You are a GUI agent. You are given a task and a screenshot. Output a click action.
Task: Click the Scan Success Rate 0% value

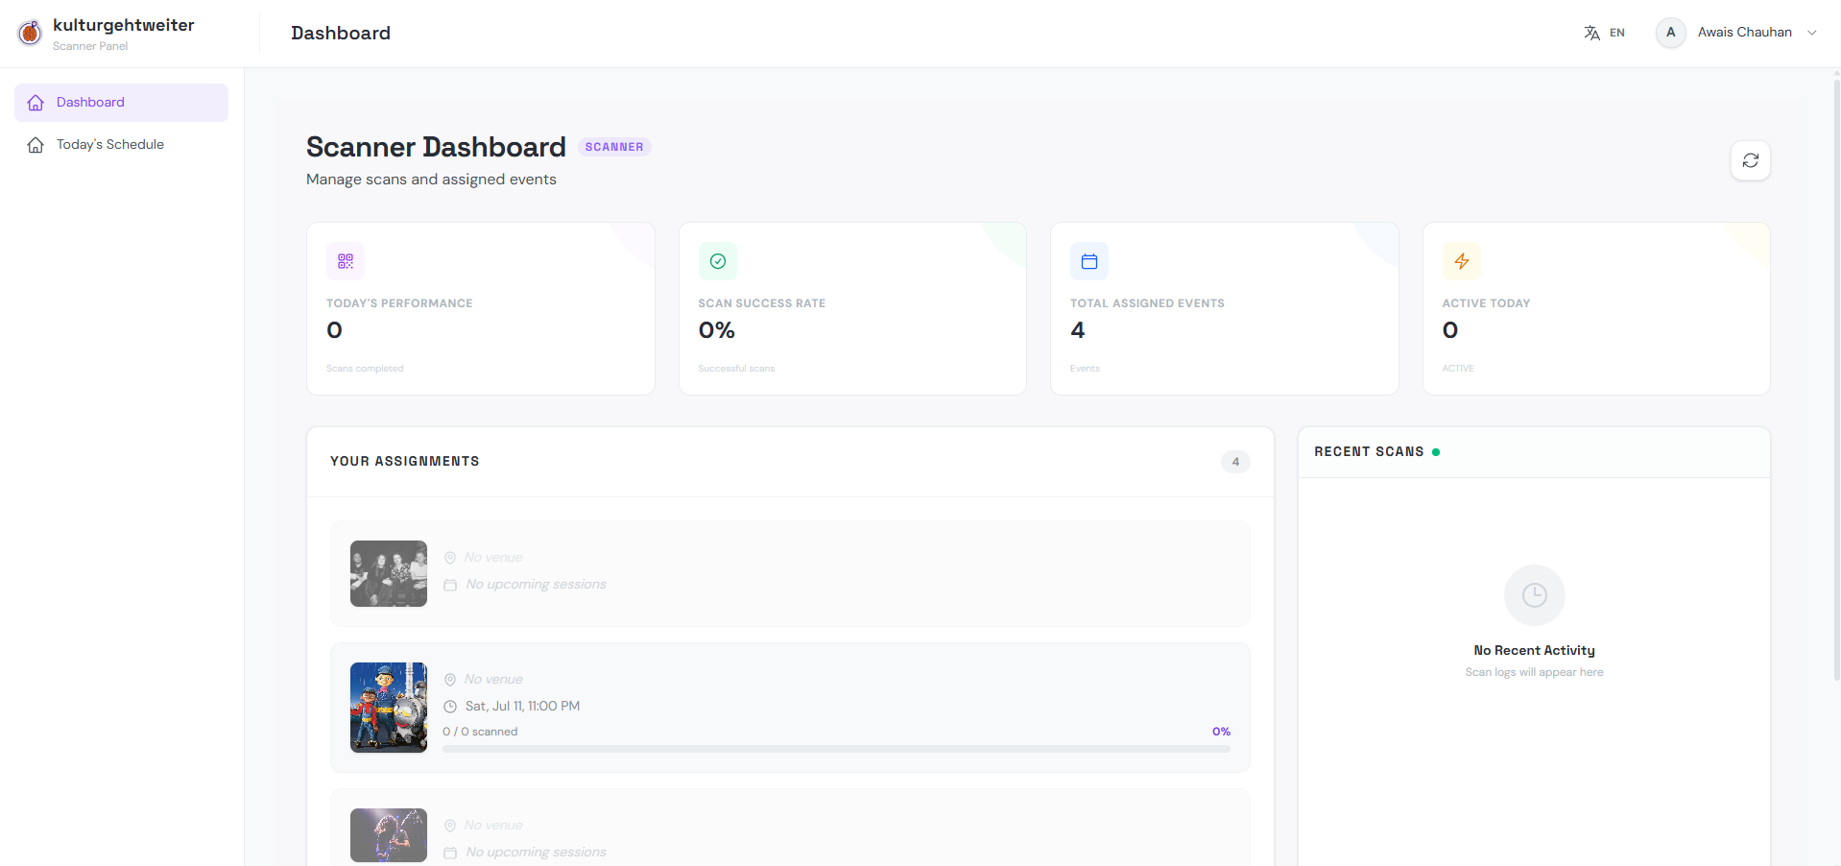[717, 330]
